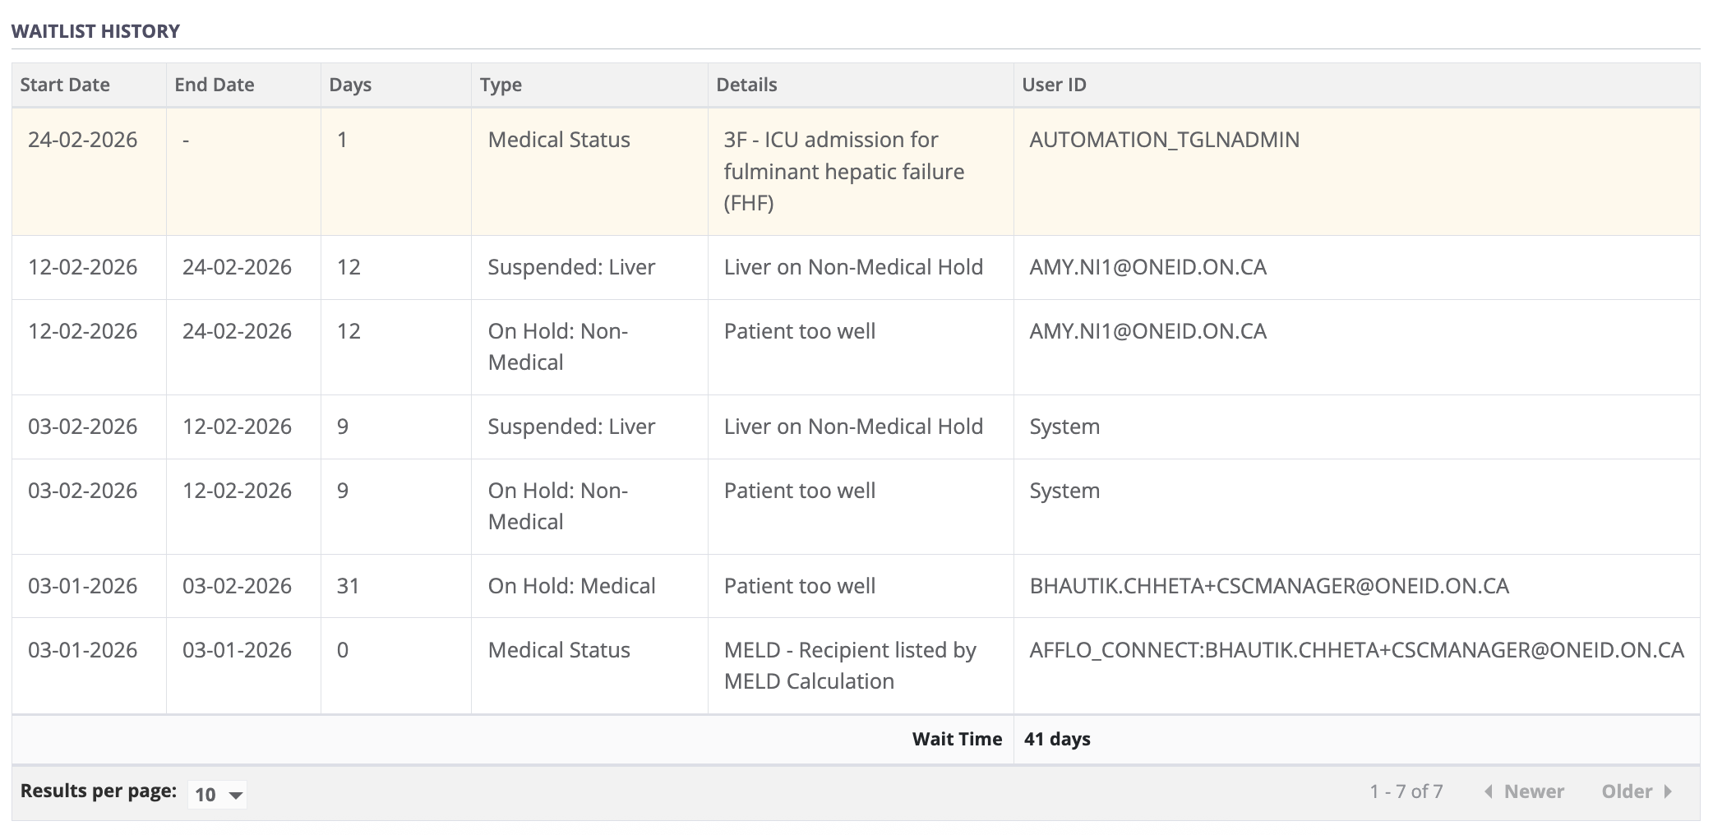This screenshot has width=1713, height=835.
Task: Click the Days column header
Action: click(350, 85)
